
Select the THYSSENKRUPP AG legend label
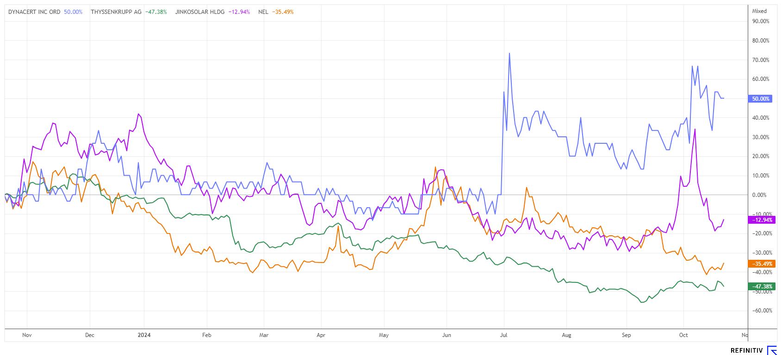point(116,12)
